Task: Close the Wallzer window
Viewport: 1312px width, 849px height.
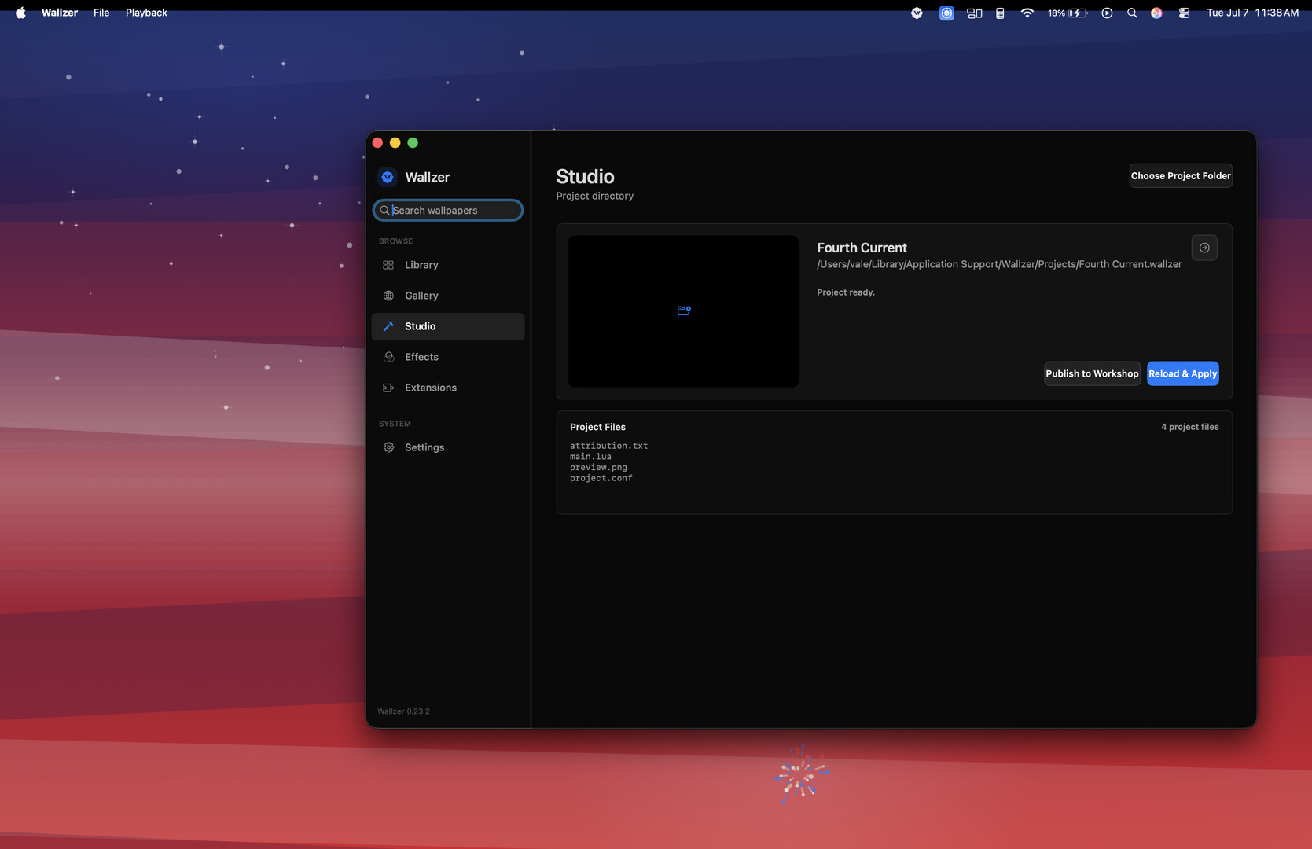Action: click(377, 142)
